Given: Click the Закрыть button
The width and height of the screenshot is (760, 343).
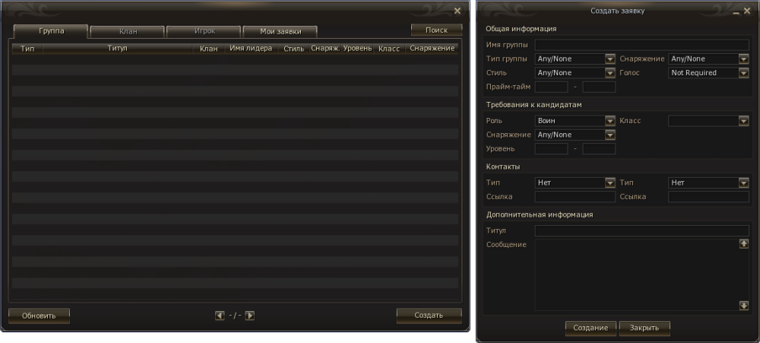Looking at the screenshot, I should pyautogui.click(x=644, y=328).
